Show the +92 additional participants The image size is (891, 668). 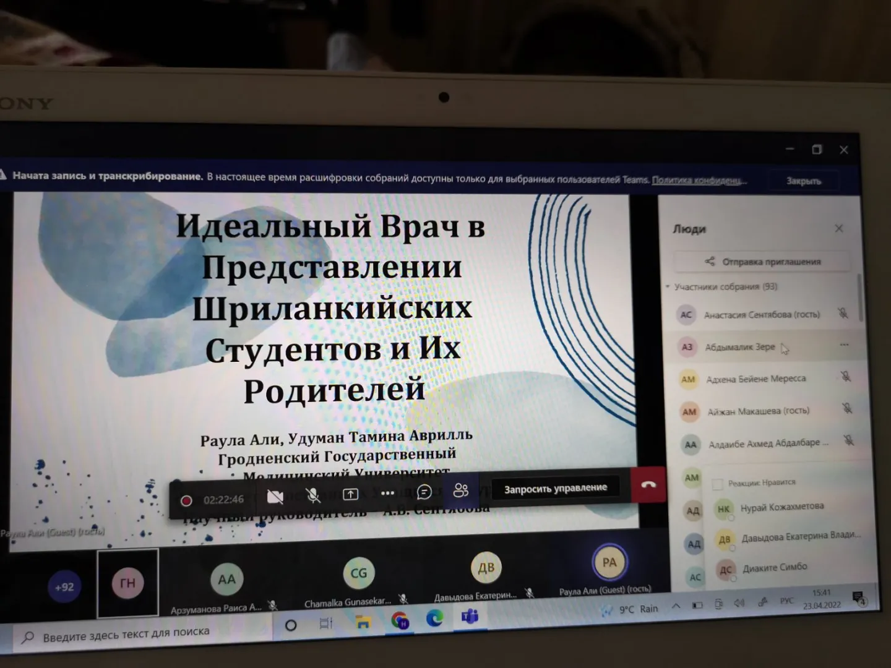click(x=64, y=587)
